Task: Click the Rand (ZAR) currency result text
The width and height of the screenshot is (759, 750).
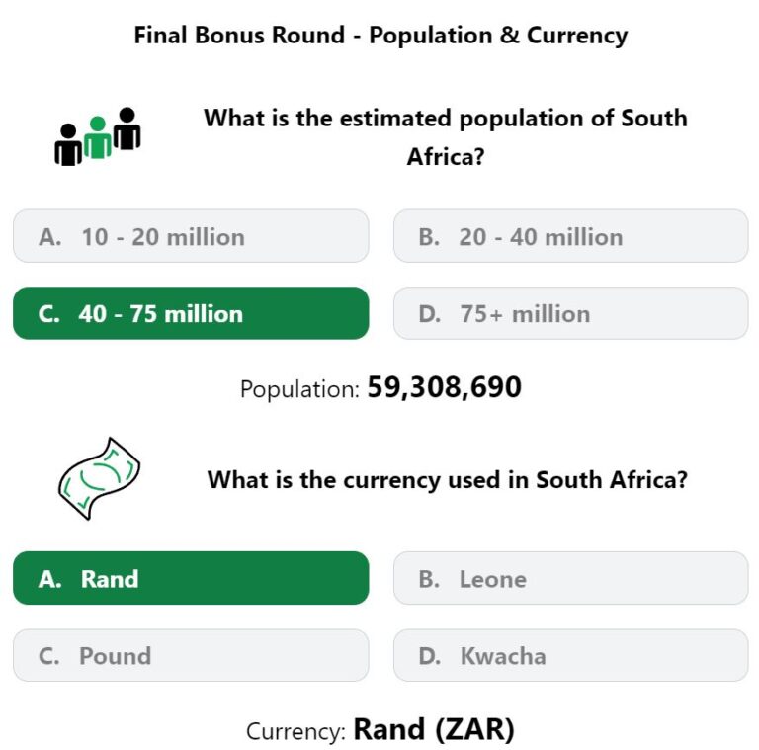Action: (x=434, y=729)
